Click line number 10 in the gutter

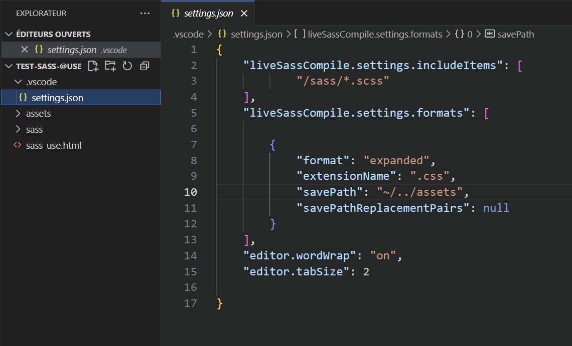pos(191,192)
